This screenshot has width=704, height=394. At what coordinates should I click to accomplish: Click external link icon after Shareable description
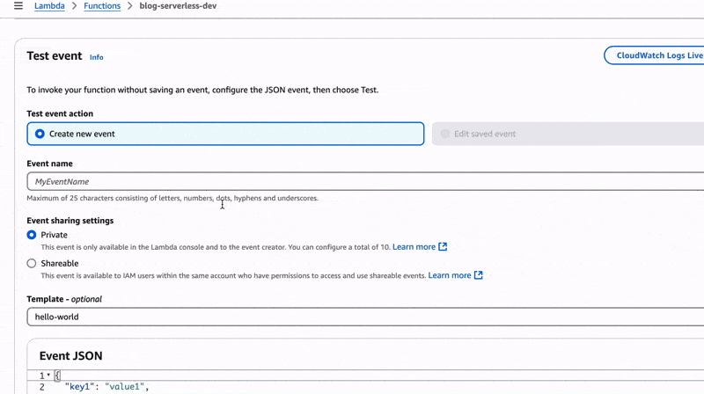(478, 275)
